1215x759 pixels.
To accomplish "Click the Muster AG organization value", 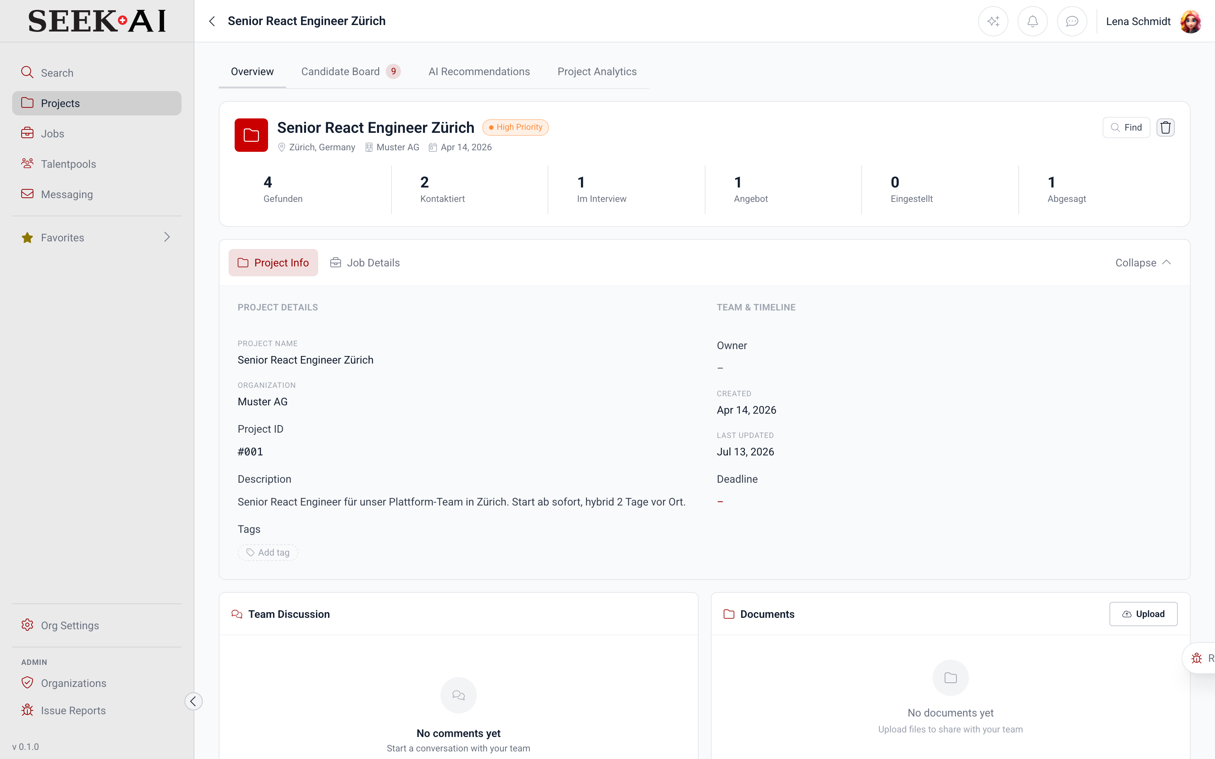I will [x=263, y=402].
